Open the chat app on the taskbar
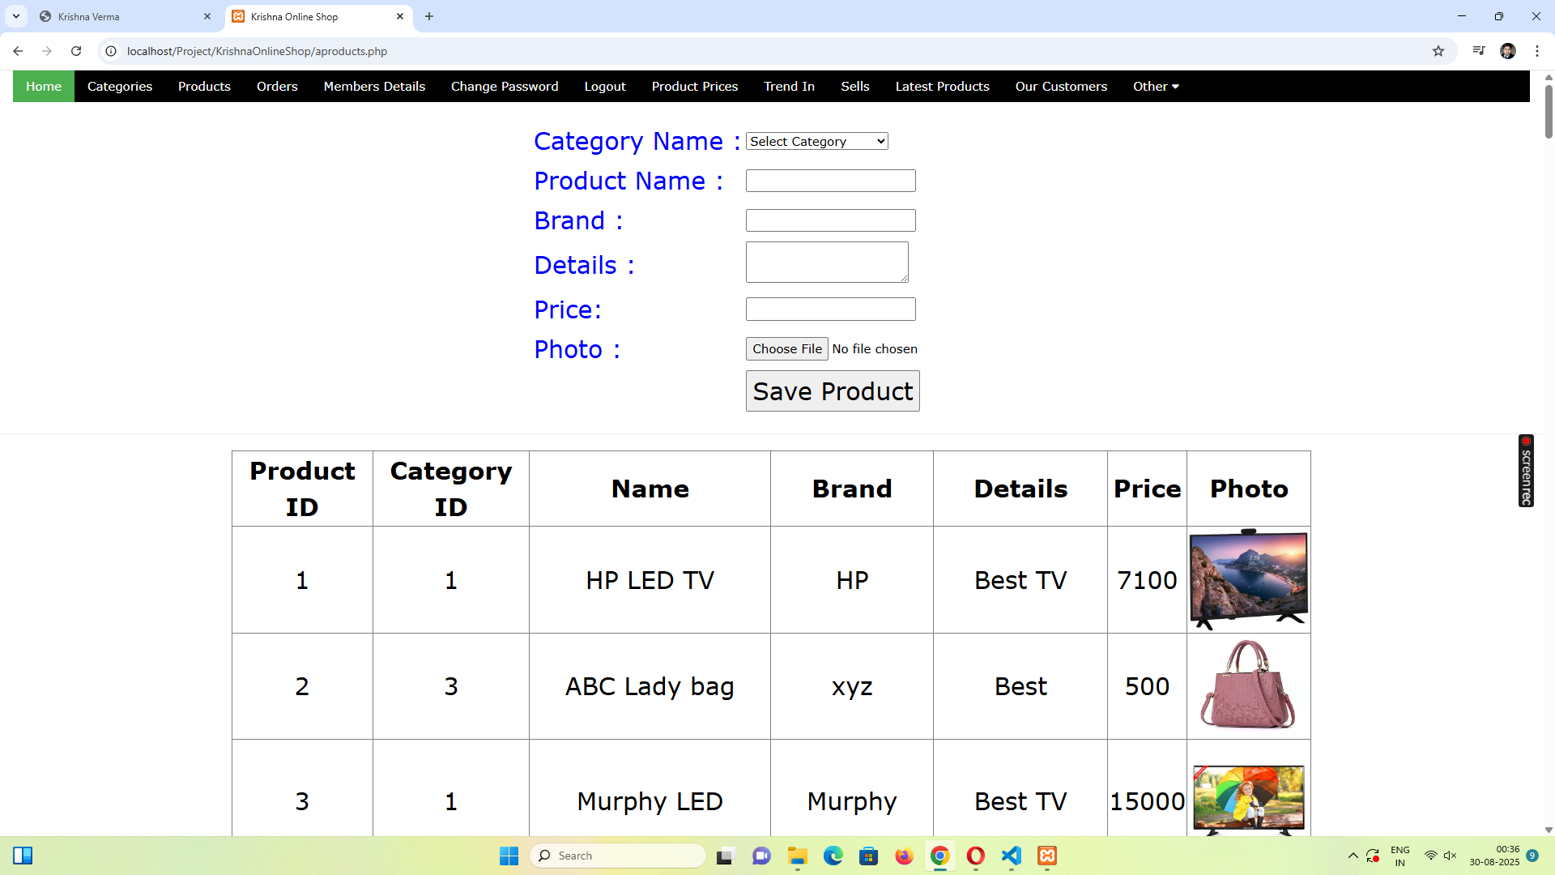Image resolution: width=1555 pixels, height=875 pixels. pyautogui.click(x=761, y=856)
